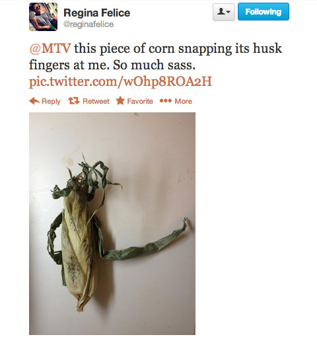The width and height of the screenshot is (317, 341).
Task: Open Regina Felice's profile avatar
Action: click(43, 17)
